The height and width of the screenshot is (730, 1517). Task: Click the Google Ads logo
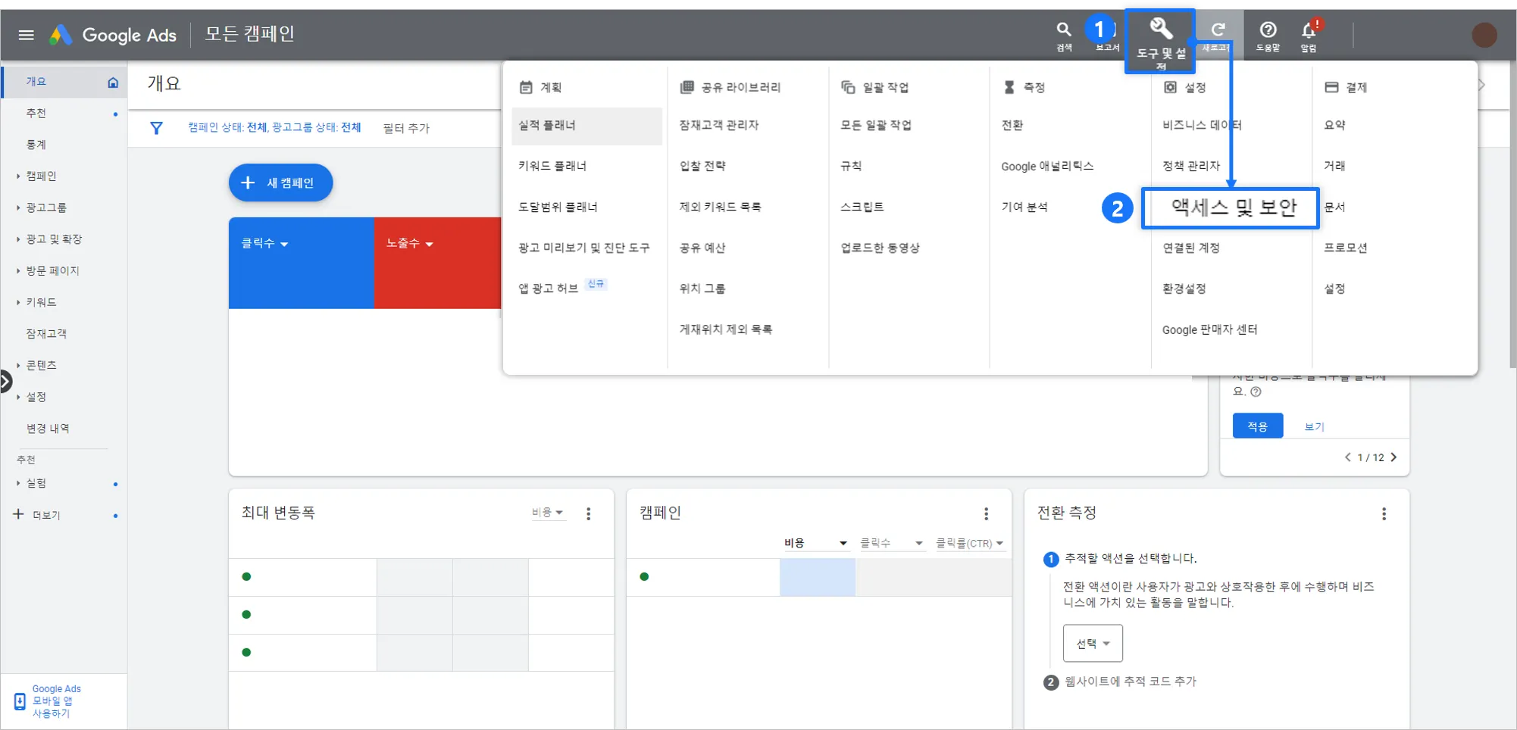tap(113, 35)
